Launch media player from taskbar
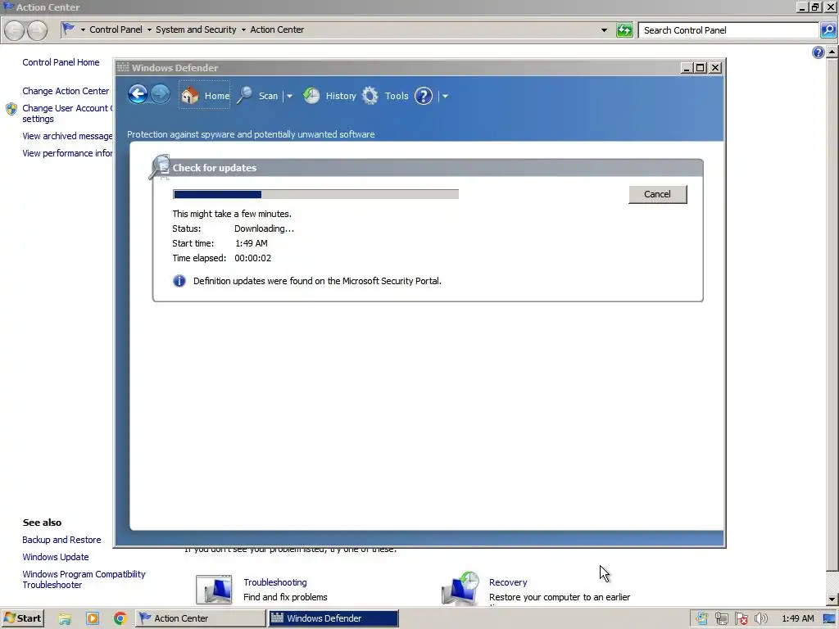 [x=93, y=619]
